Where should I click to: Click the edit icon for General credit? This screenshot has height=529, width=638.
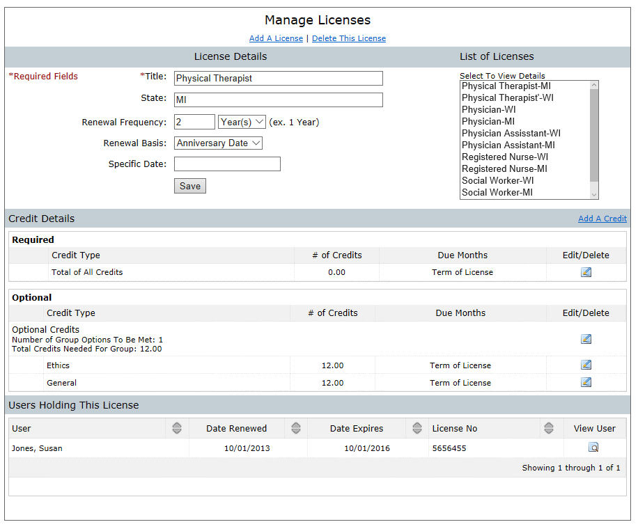[x=586, y=382]
